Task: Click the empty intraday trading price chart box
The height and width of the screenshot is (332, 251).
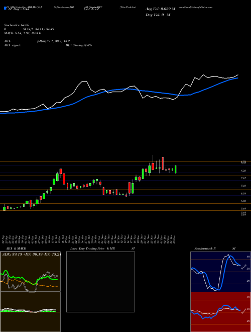Action: click(100, 282)
